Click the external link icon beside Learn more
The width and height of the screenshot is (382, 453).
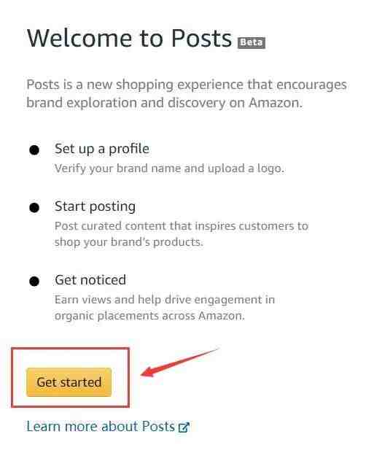click(184, 427)
